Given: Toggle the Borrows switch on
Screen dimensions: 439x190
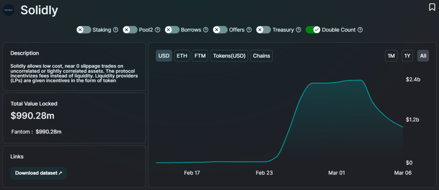Looking at the screenshot, I should pos(172,30).
